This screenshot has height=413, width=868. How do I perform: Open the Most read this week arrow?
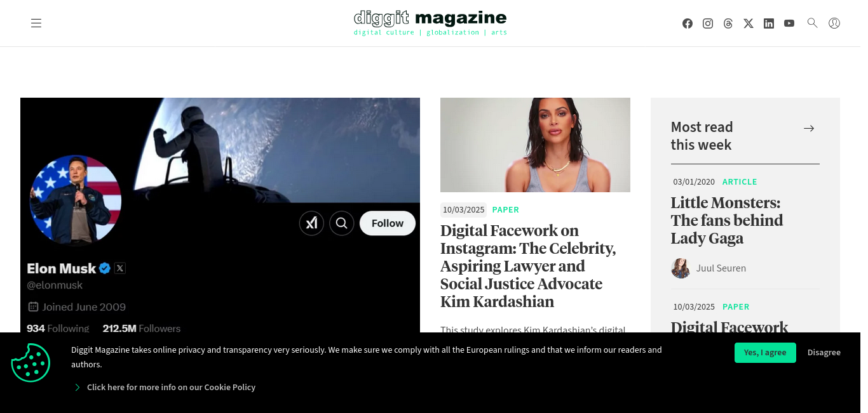(809, 128)
